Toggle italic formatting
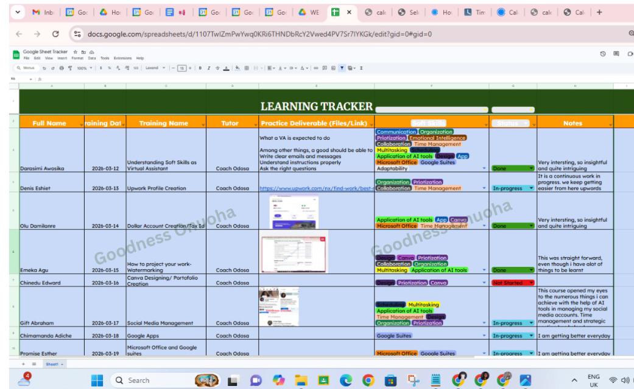Viewport: 634px width, 389px height. point(209,68)
